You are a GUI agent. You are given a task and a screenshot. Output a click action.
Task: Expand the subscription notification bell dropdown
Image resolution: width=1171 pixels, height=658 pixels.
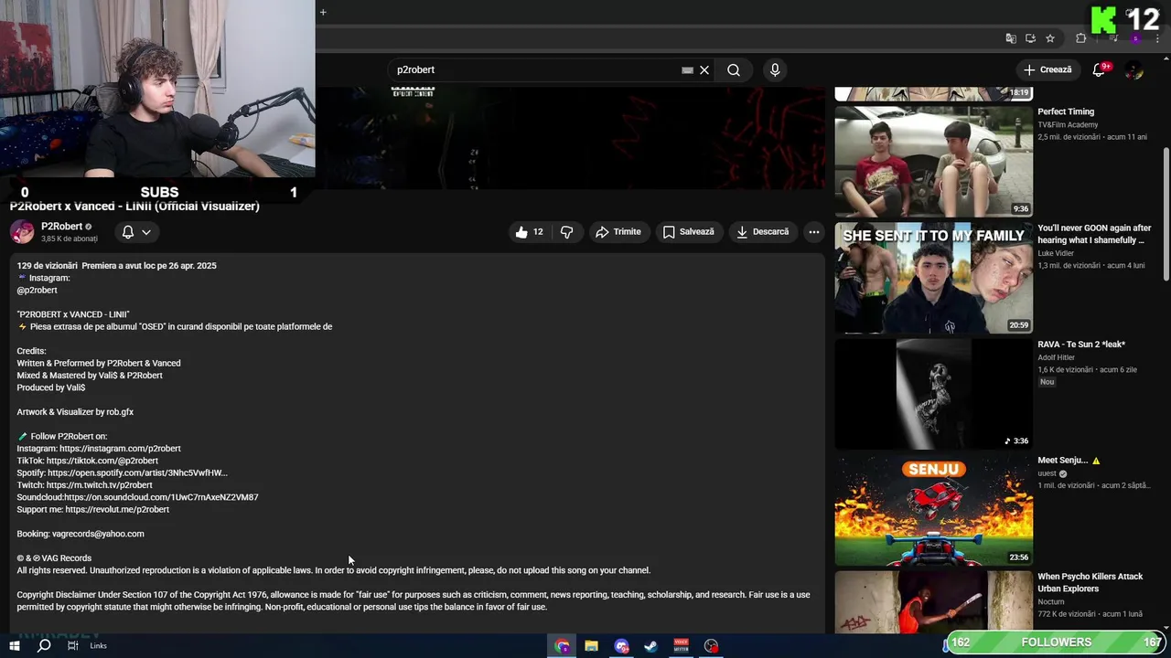coord(137,232)
